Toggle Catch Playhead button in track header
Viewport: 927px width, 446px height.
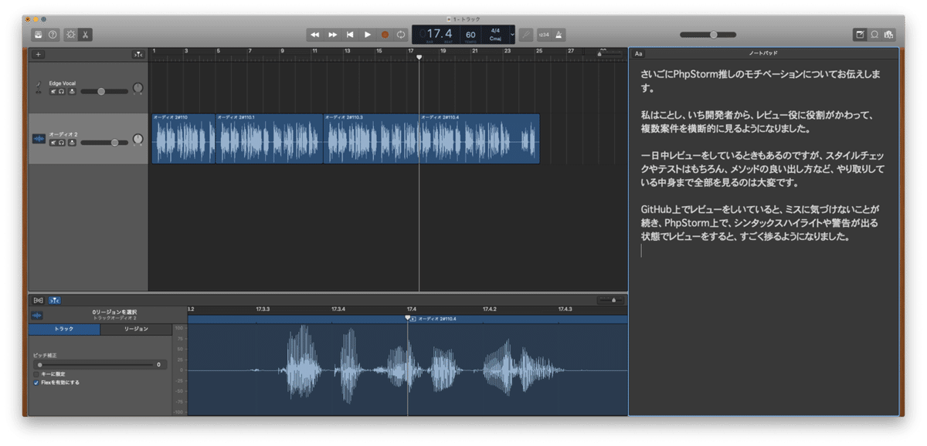138,55
